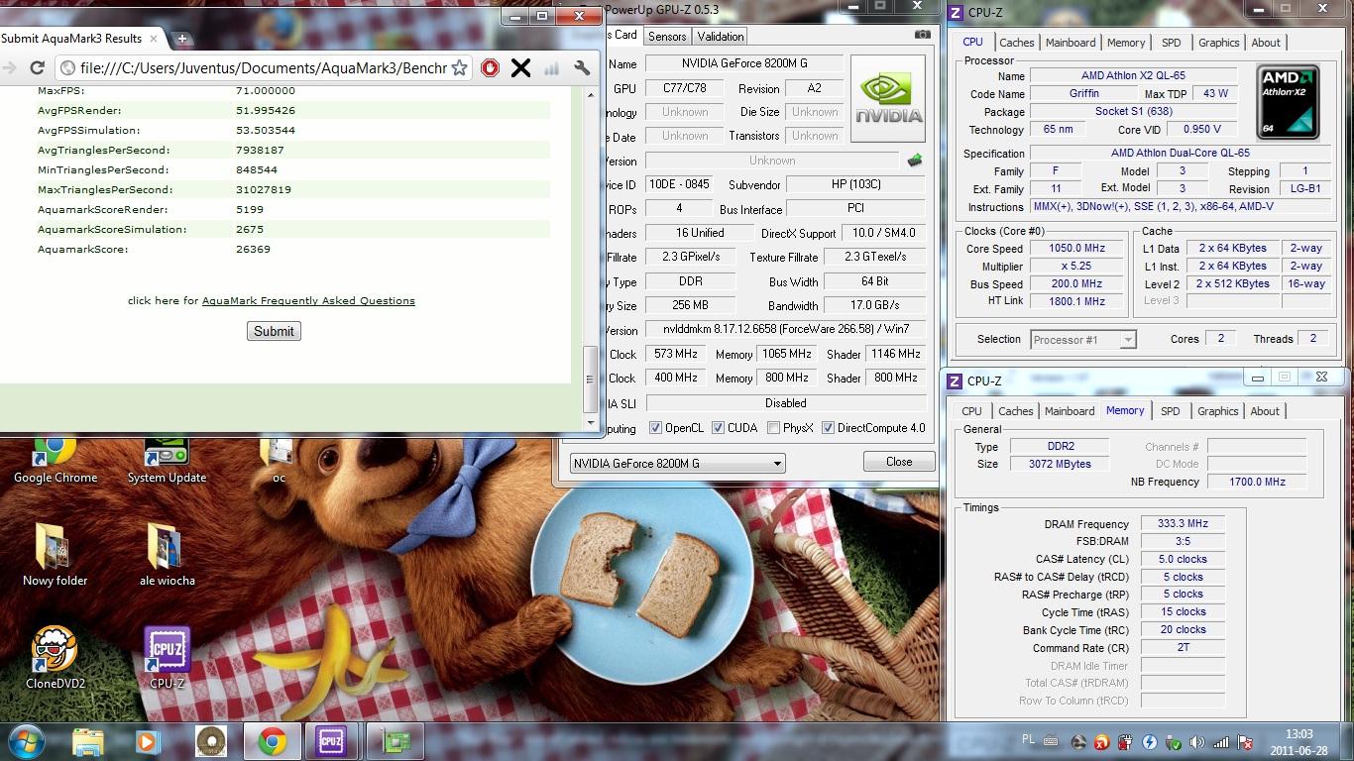
Task: Click the black X extension icon in Chrome
Action: point(520,67)
